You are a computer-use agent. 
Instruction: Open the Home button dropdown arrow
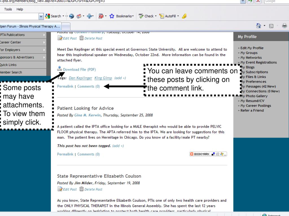[x=264, y=26]
